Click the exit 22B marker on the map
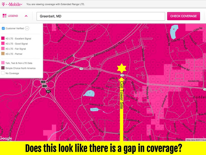 point(43,82)
